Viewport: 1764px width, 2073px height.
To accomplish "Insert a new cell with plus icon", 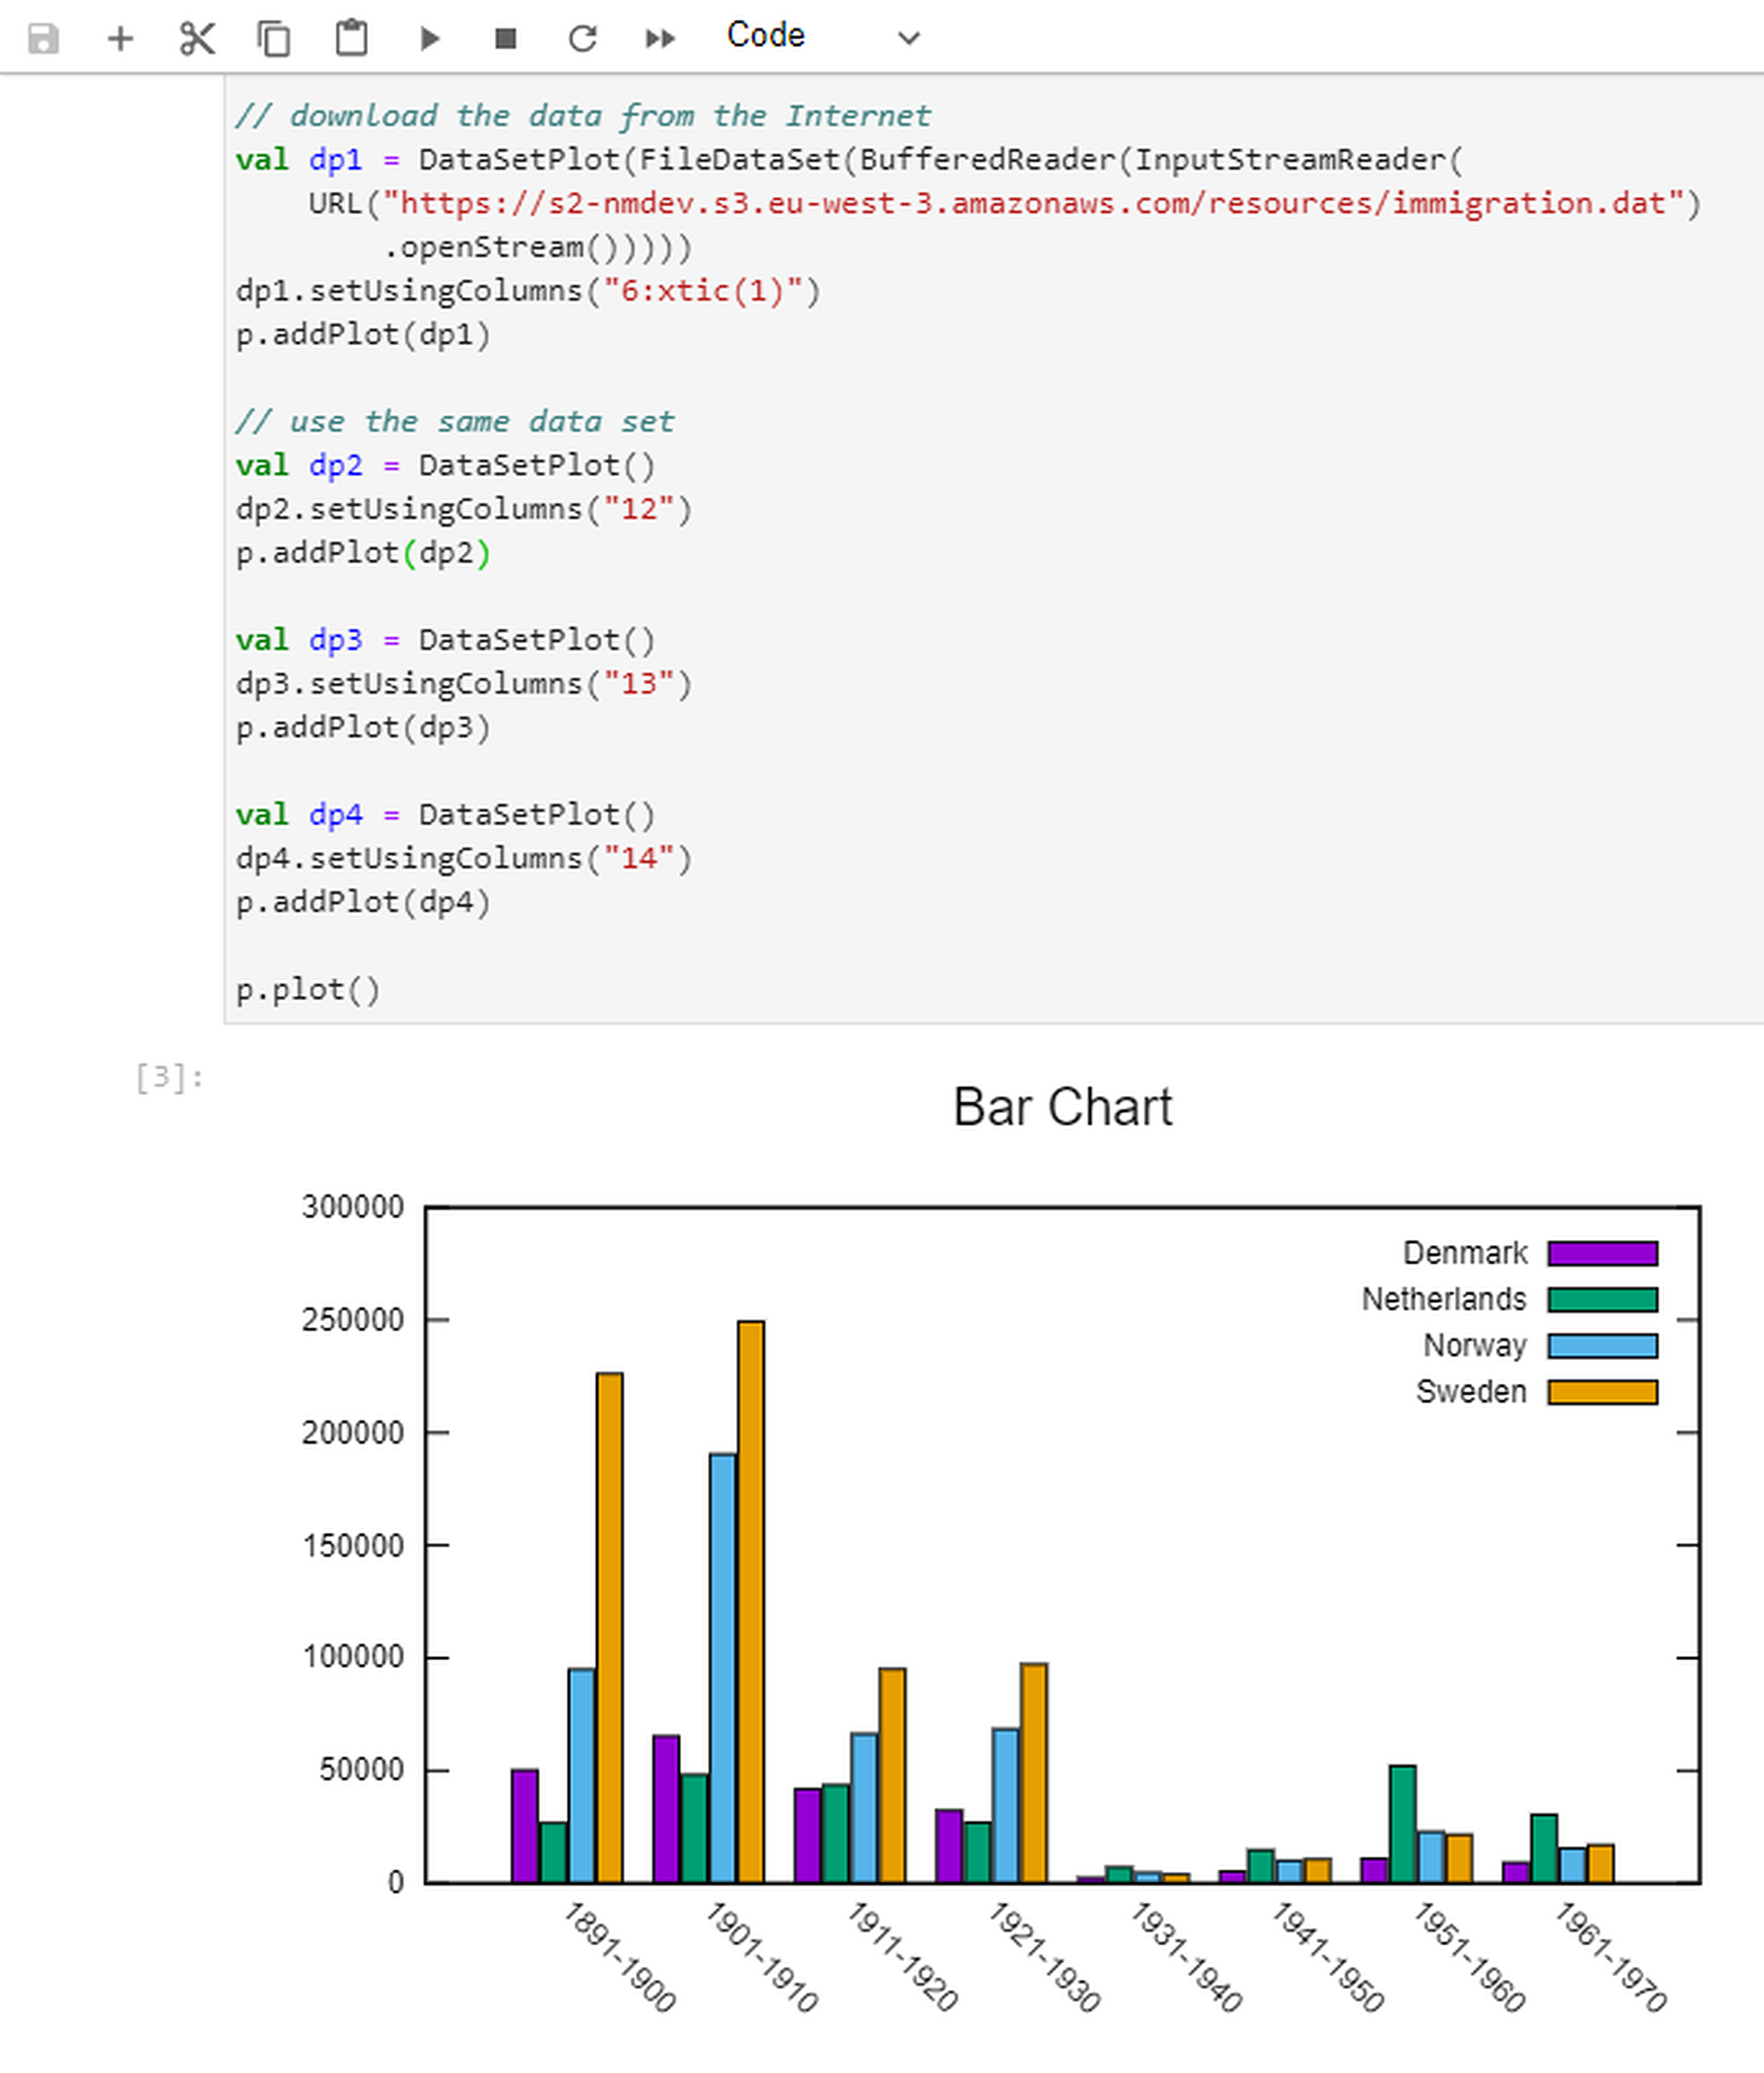I will (x=120, y=39).
